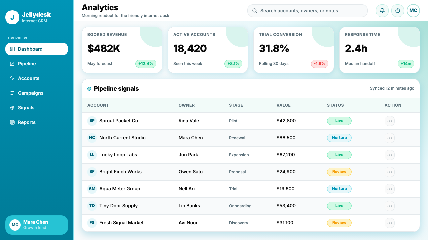
Task: Click the Campaigns list icon in sidebar
Action: click(12, 93)
